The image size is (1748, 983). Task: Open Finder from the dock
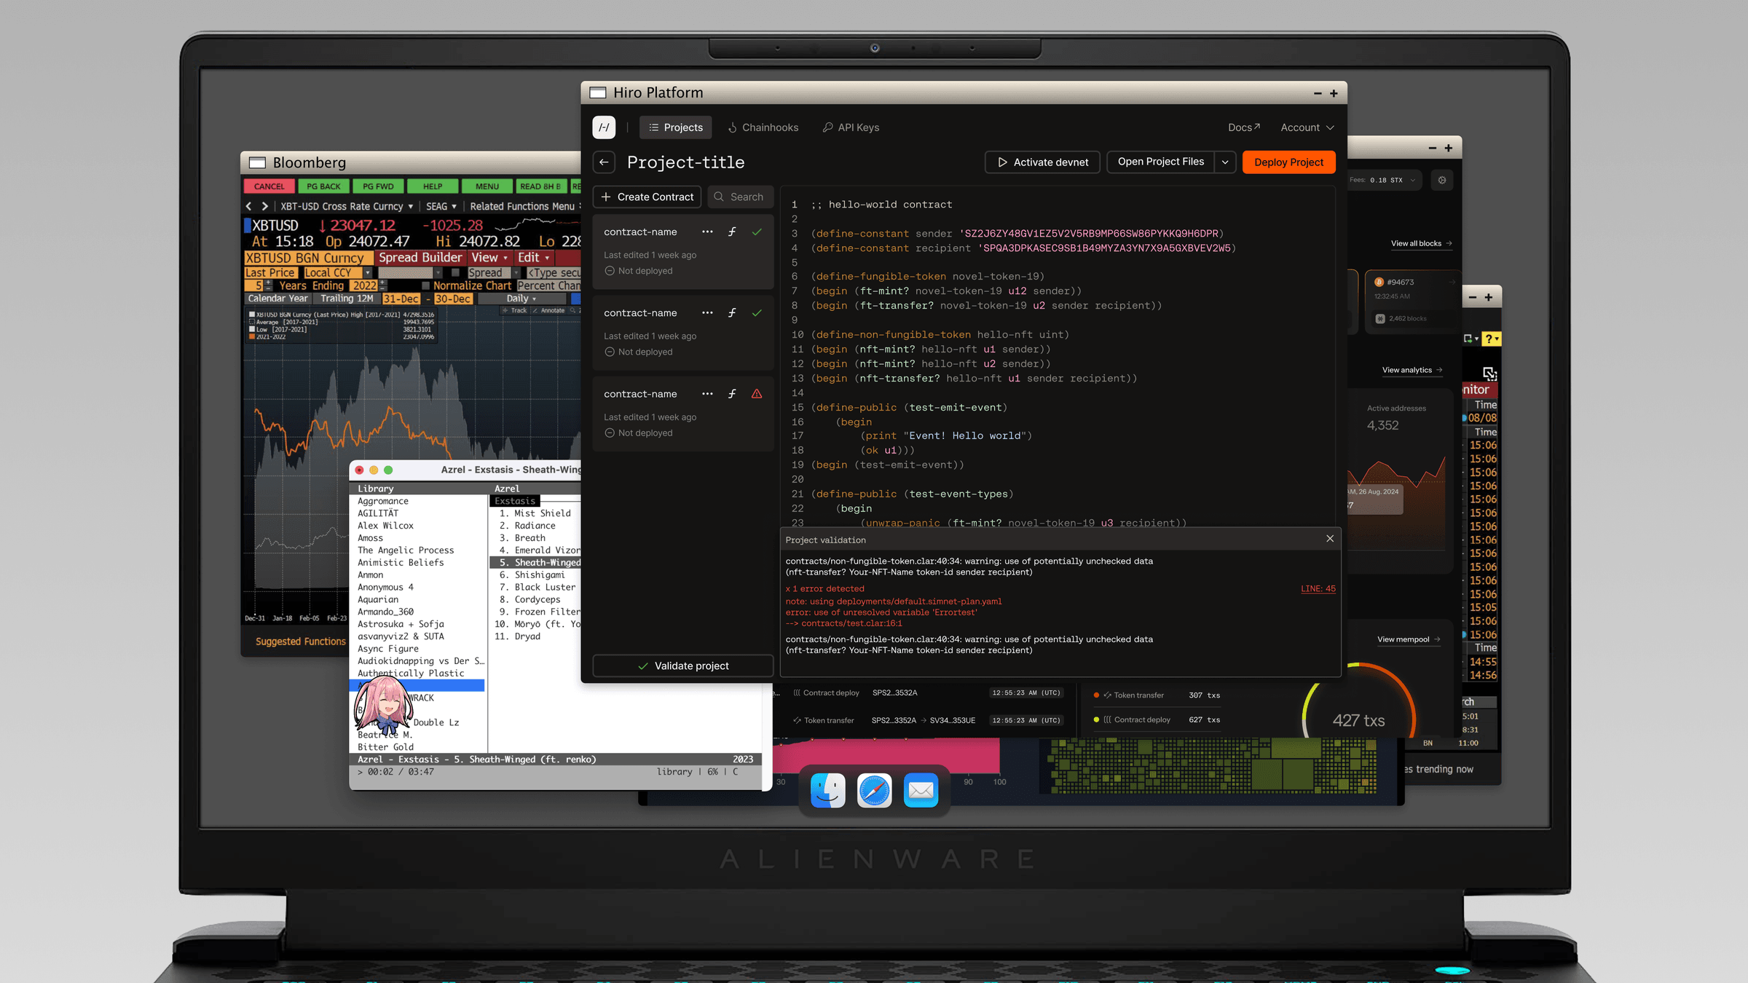pyautogui.click(x=828, y=790)
